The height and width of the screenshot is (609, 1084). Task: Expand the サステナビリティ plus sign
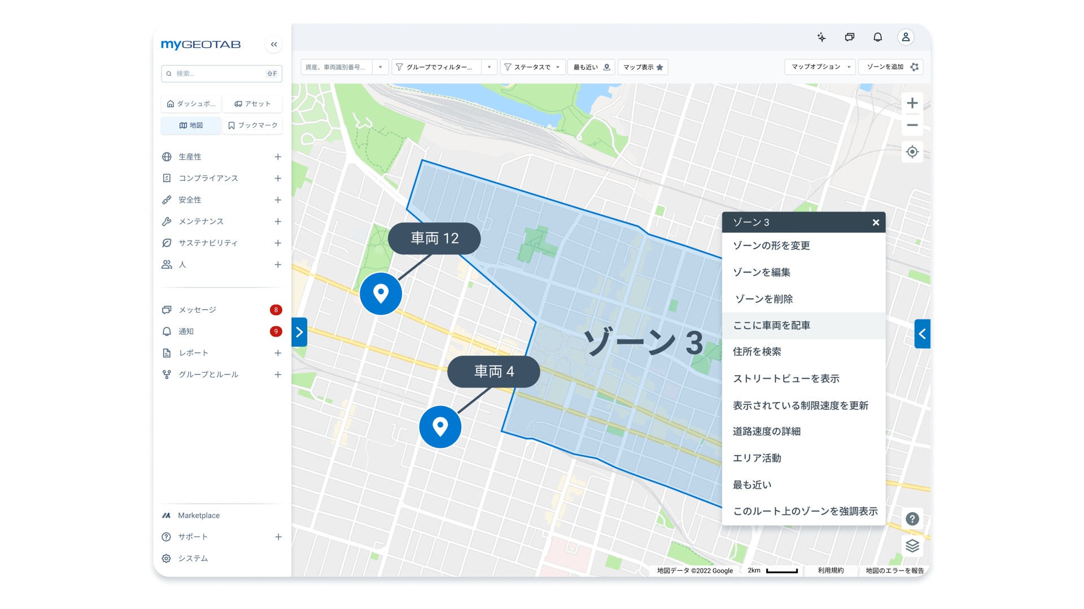(278, 243)
